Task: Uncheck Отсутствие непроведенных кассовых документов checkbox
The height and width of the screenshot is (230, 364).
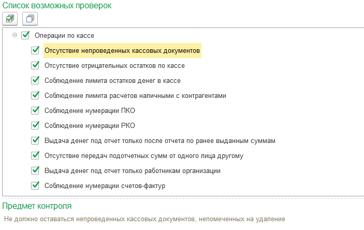Action: click(x=35, y=51)
